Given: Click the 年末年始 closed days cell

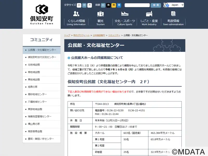Looking at the screenshot, I should (137, 121).
